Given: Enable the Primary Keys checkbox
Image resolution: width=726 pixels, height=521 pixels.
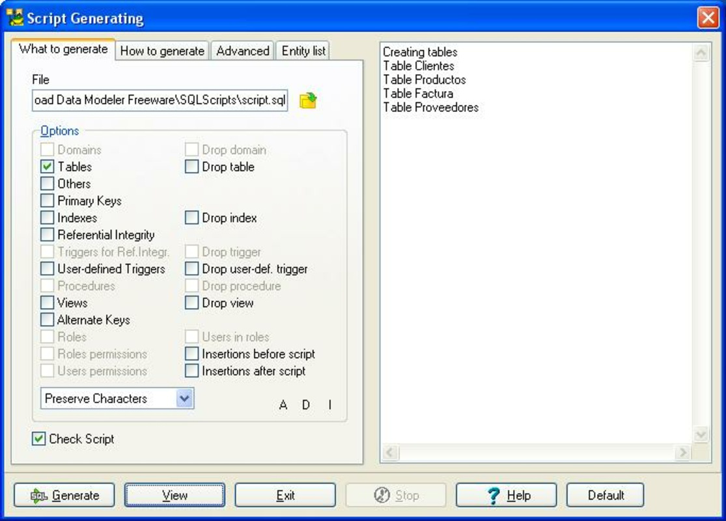Looking at the screenshot, I should point(48,201).
